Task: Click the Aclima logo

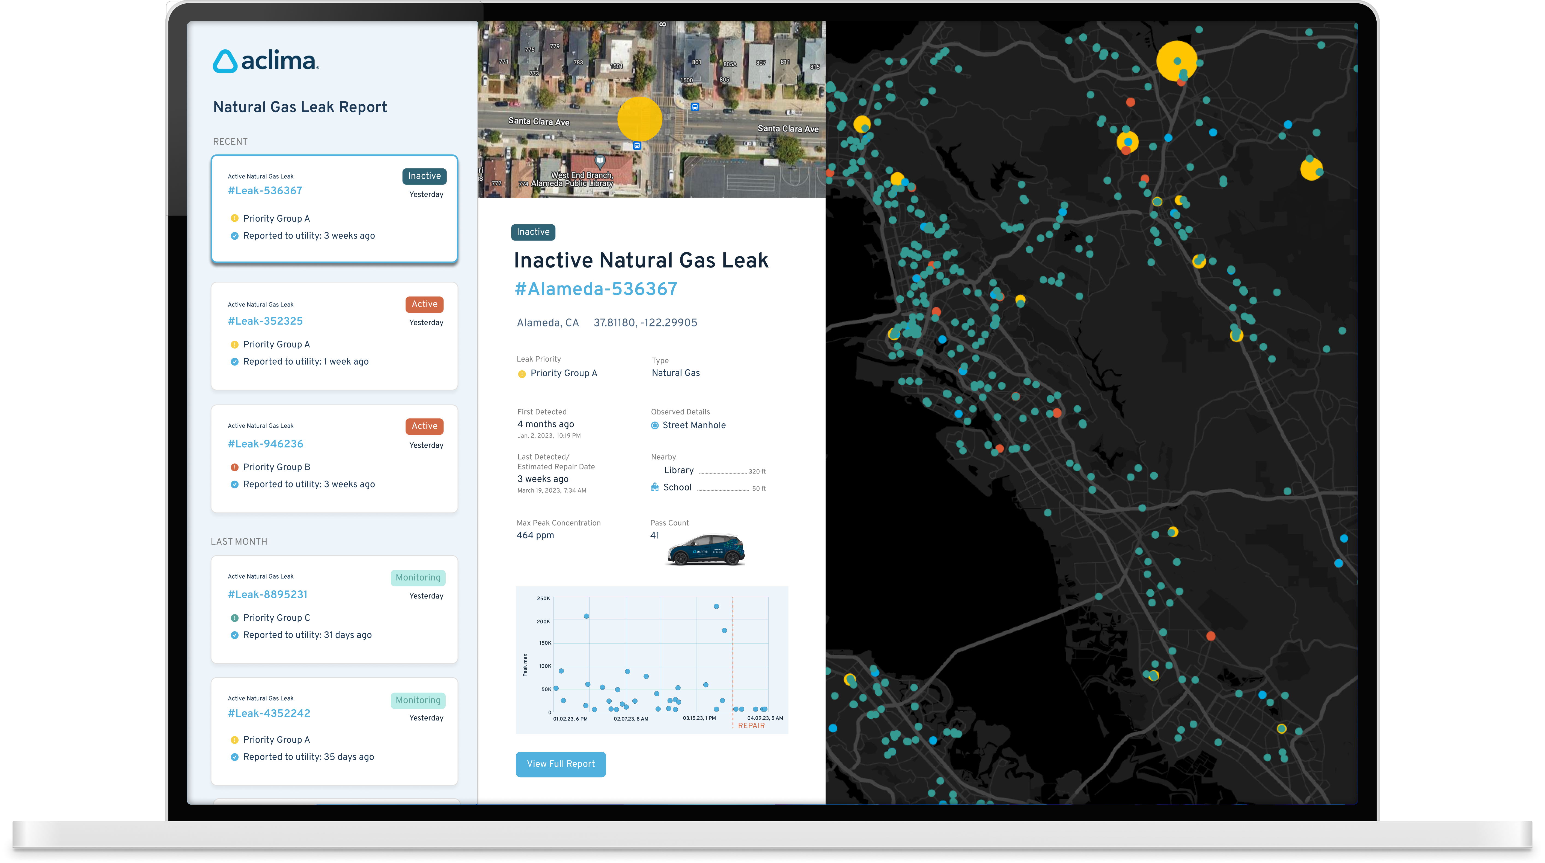Action: click(266, 61)
